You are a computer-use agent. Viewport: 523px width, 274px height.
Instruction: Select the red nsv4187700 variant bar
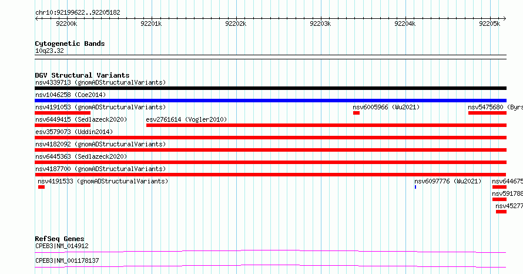pyautogui.click(x=270, y=175)
